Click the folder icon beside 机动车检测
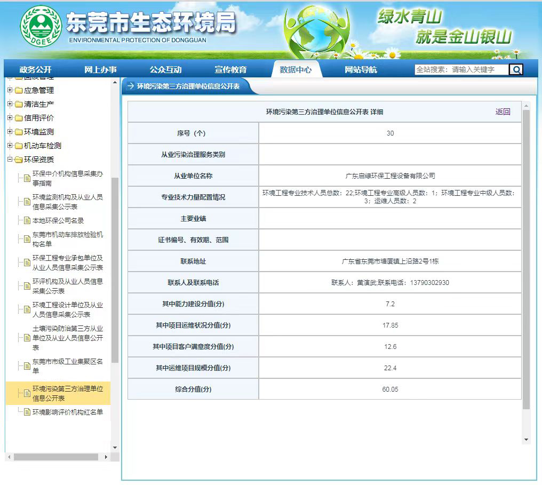Image resolution: width=542 pixels, height=485 pixels. point(18,145)
